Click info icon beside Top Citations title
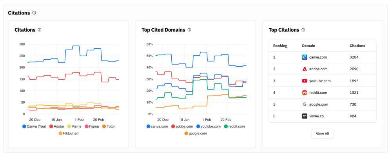392x157 pixels. coord(303,30)
